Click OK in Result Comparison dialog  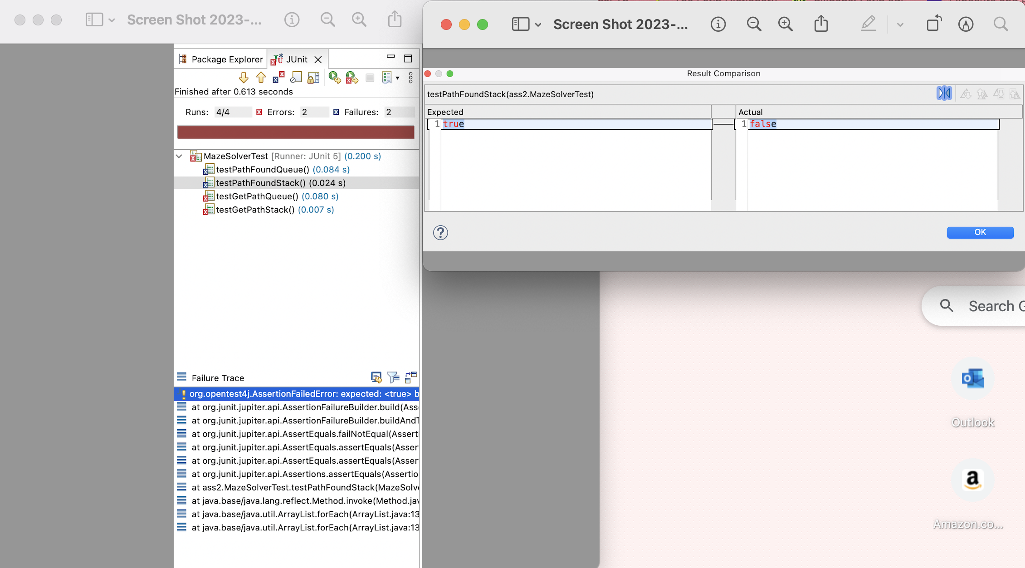coord(980,232)
